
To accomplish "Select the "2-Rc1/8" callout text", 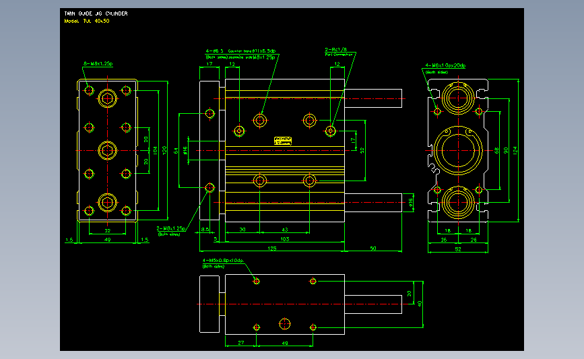I will 336,50.
